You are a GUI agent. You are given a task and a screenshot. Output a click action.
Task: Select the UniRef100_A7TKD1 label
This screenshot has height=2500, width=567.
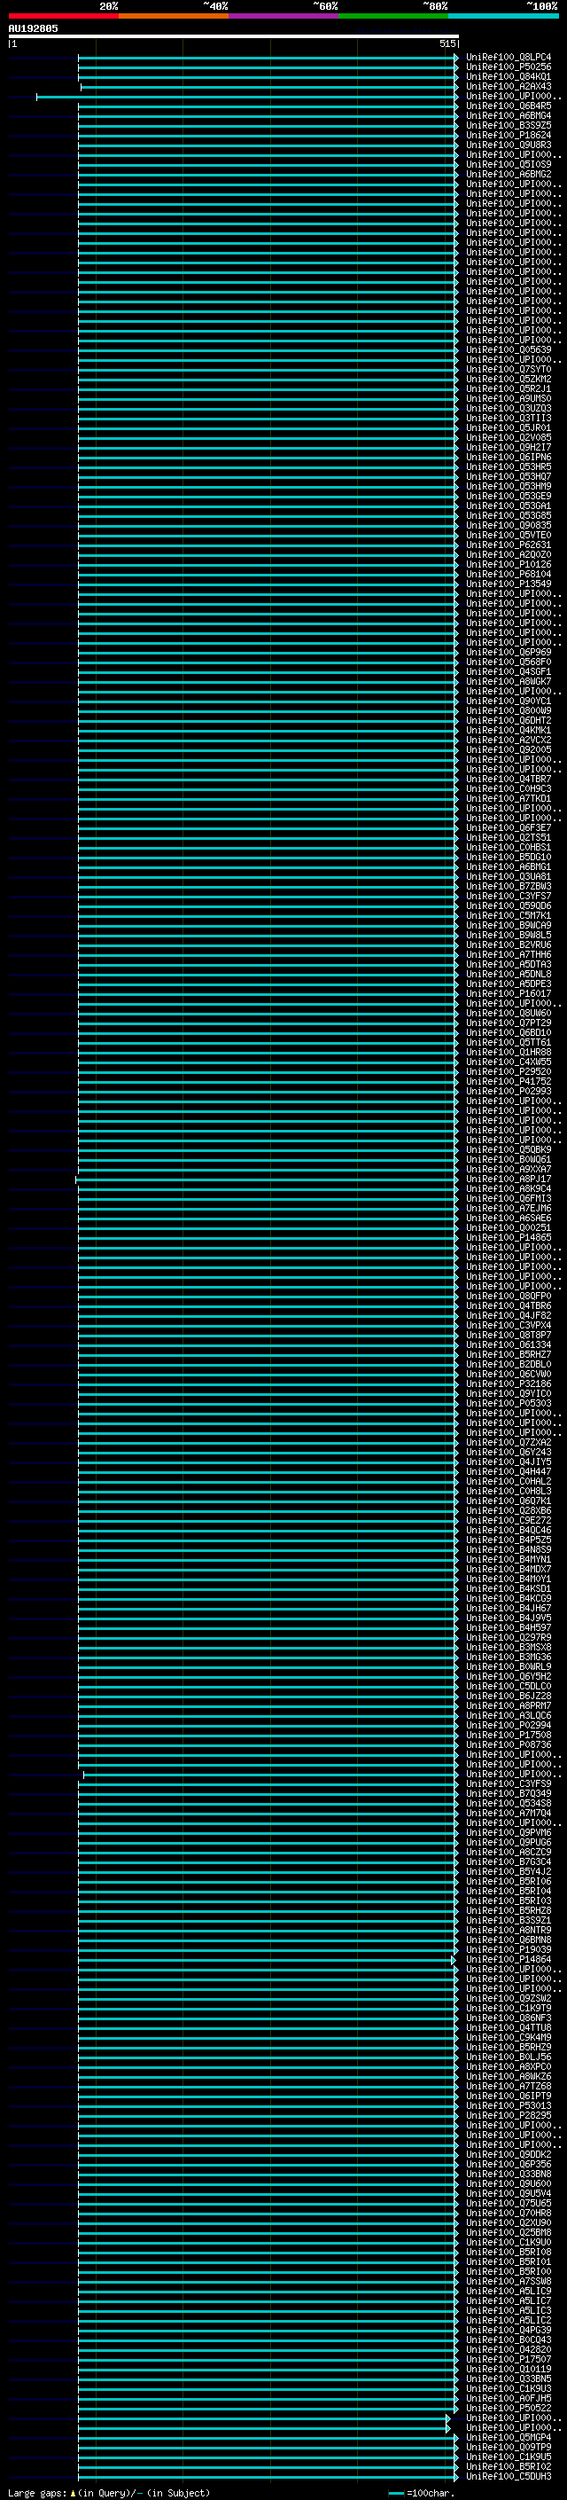click(509, 799)
